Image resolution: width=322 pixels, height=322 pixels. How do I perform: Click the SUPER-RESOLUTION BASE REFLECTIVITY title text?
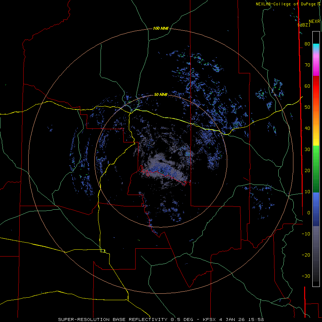click(x=113, y=319)
